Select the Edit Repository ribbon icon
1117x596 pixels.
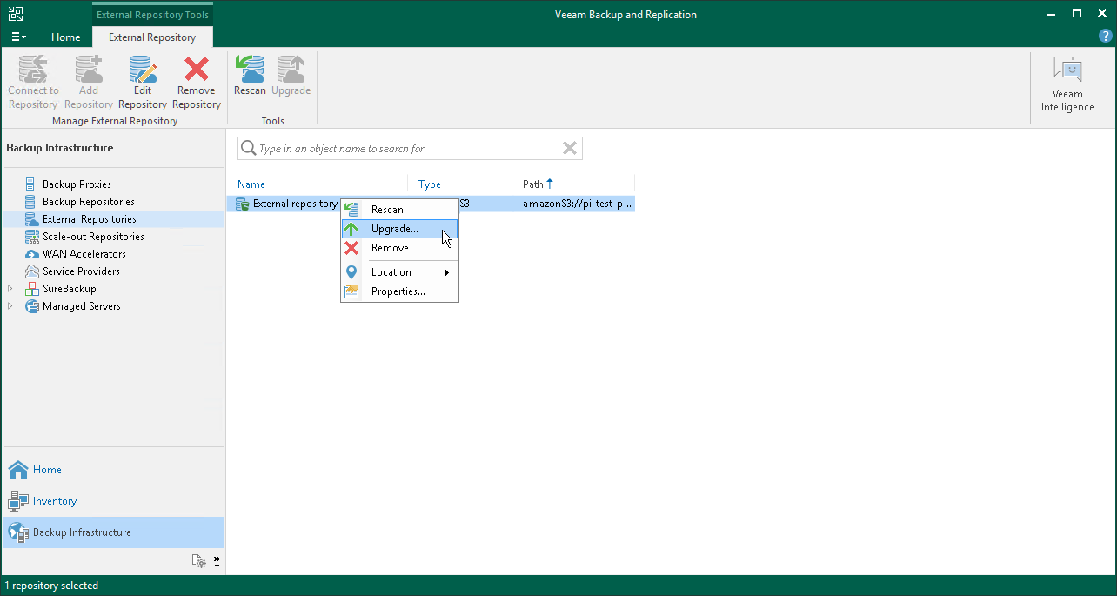[142, 83]
